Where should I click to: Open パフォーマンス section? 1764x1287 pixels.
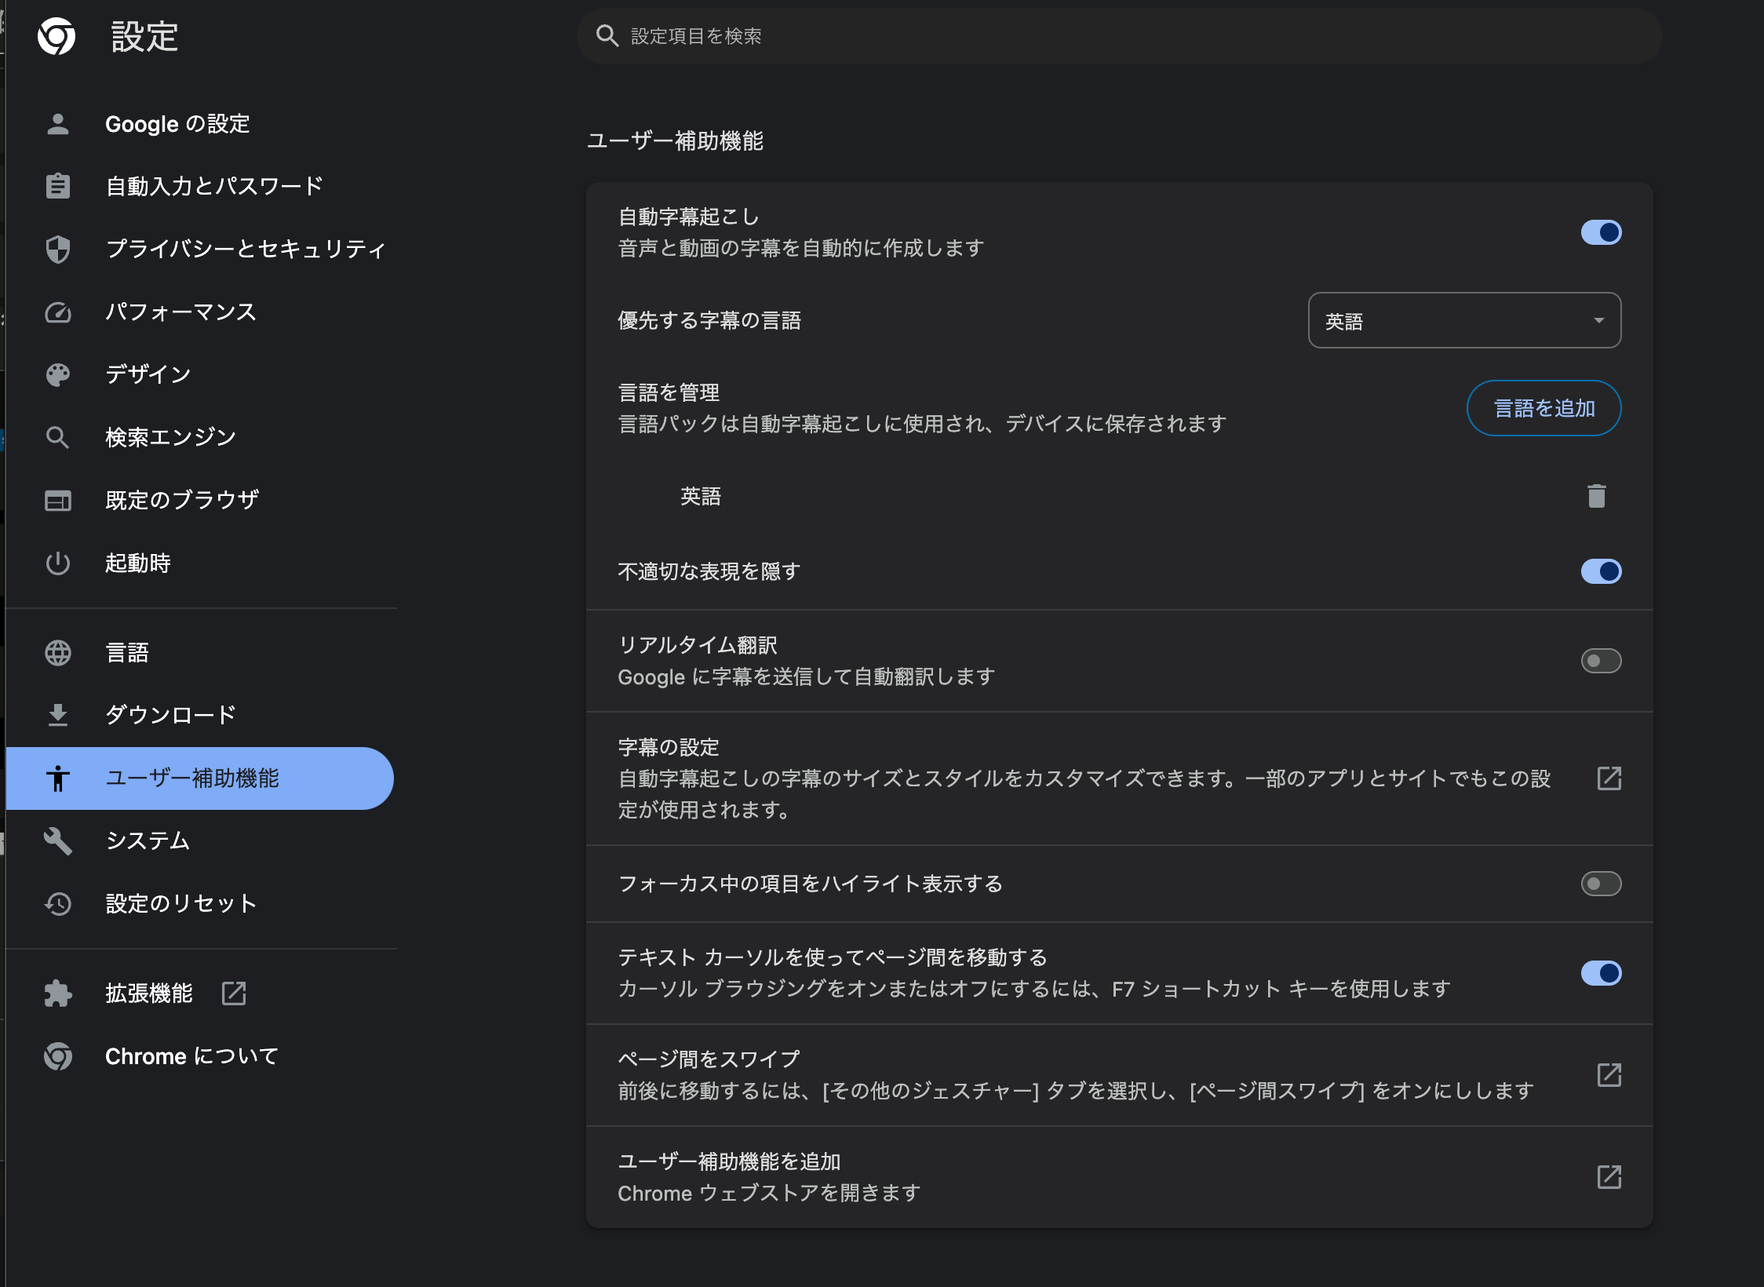click(200, 312)
